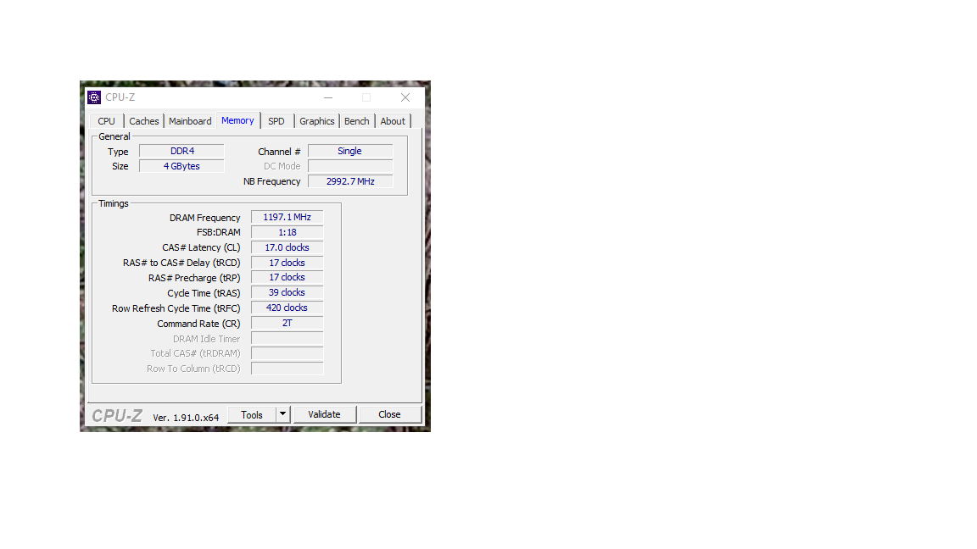This screenshot has width=977, height=549.
Task: Click the empty DC Mode field
Action: pyautogui.click(x=350, y=166)
